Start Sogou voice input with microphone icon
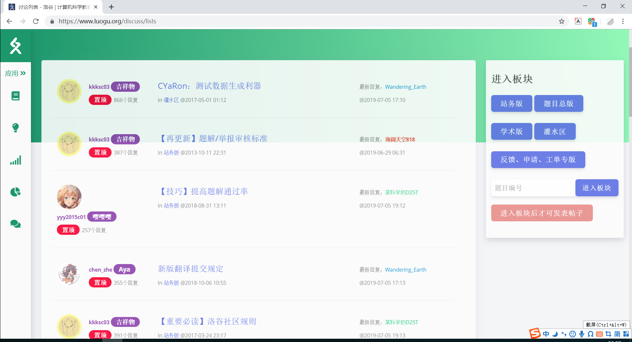Viewport: 632px width, 342px height. 582,334
